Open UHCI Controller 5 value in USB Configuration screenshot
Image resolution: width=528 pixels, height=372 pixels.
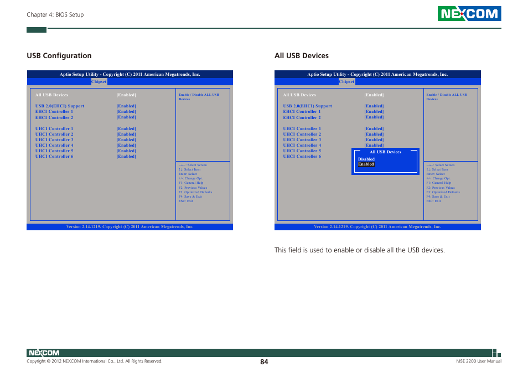126,151
